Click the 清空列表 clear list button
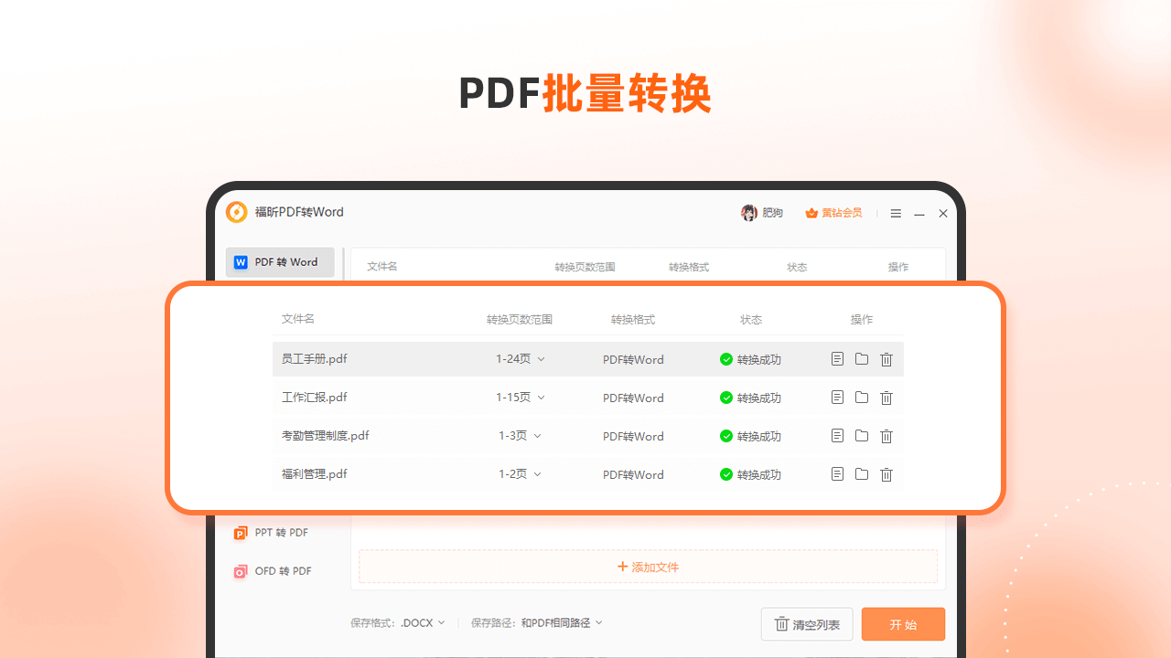 pyautogui.click(x=807, y=624)
